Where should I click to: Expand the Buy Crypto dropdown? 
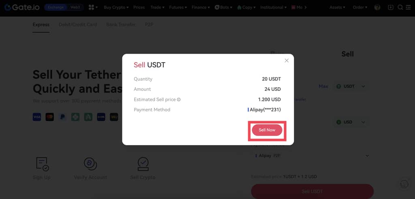point(116,7)
